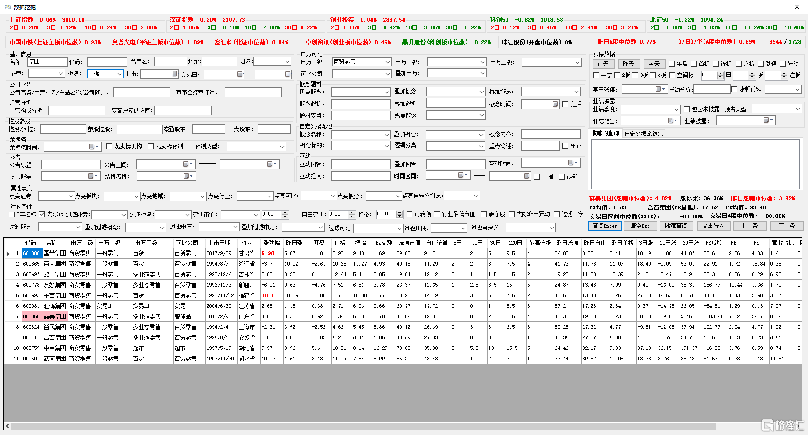Expand the 预测类型 dropdown
The height and width of the screenshot is (435, 808).
click(x=257, y=147)
